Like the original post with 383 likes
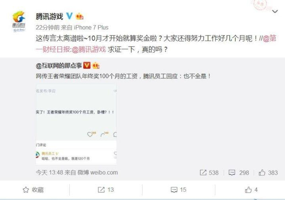This screenshot has height=200, width=285. coord(268,173)
